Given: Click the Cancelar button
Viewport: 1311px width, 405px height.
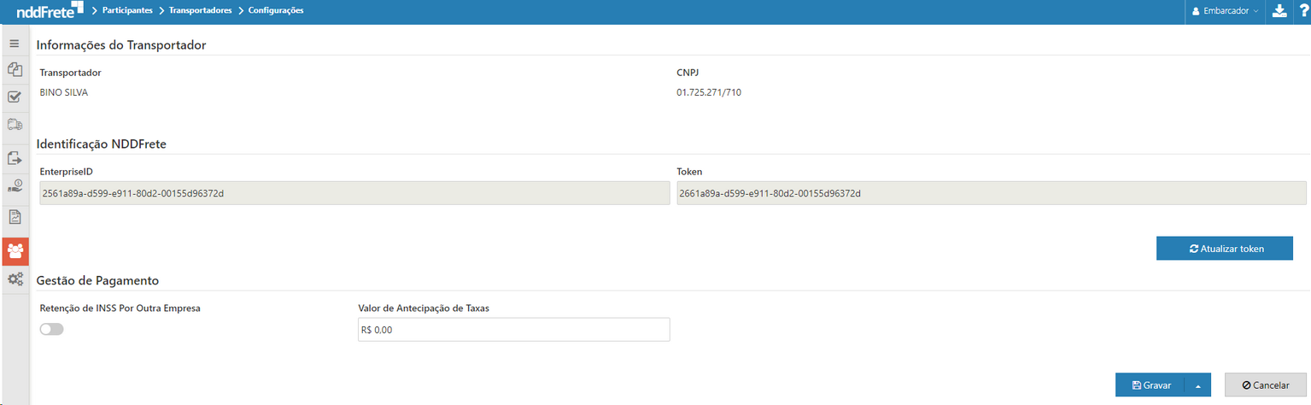Looking at the screenshot, I should coord(1265,385).
